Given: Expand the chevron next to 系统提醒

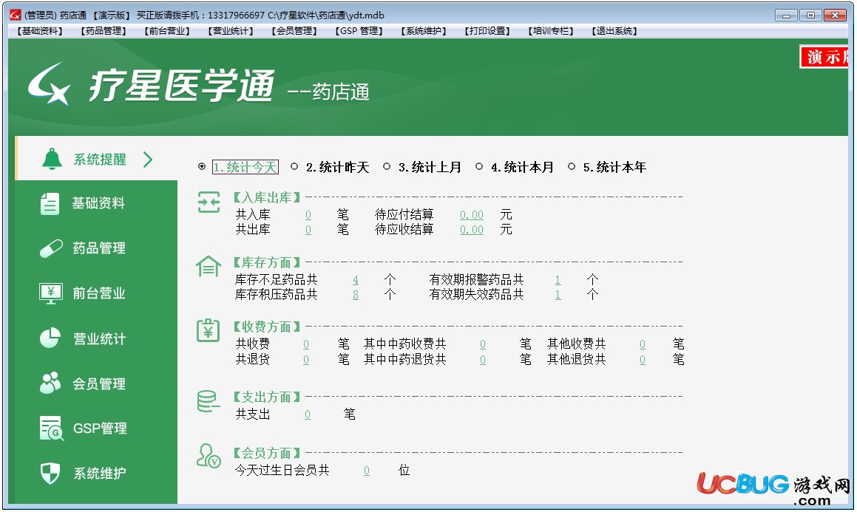Looking at the screenshot, I should (x=148, y=160).
